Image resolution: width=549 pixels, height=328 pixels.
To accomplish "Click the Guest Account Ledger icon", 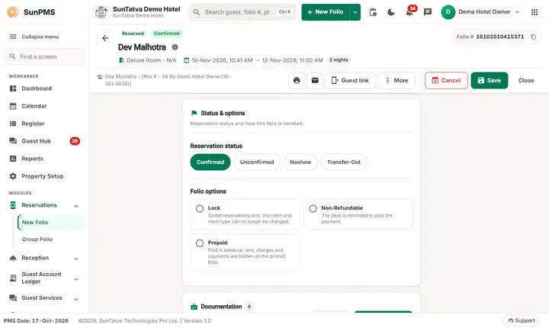I will 13,278.
